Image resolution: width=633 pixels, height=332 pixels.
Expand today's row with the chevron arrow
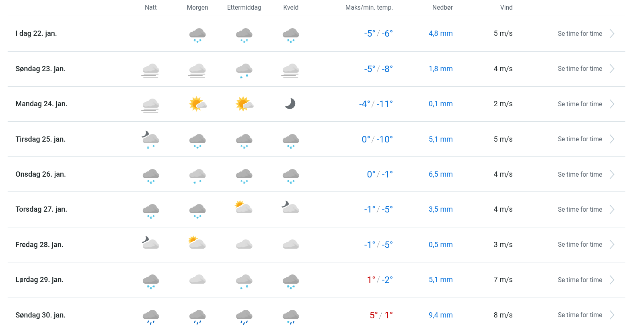(612, 34)
